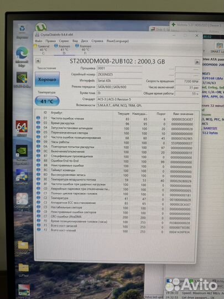Image resolution: width=224 pixels, height=299 pixels.
Task: Click the Возможности S.M.A.R.T. features field
Action: pos(148,105)
